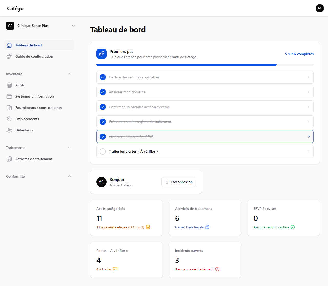This screenshot has width=328, height=286.
Task: Click the arrow on Déclarer les régimes applicables row
Action: (x=308, y=77)
